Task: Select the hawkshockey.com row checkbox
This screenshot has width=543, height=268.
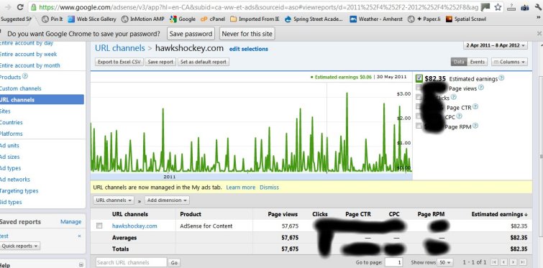Action: point(99,226)
